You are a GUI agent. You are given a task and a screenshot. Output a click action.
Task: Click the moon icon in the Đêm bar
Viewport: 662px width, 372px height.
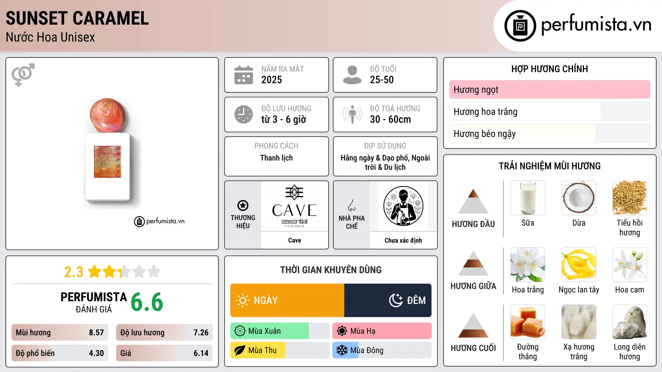(396, 300)
